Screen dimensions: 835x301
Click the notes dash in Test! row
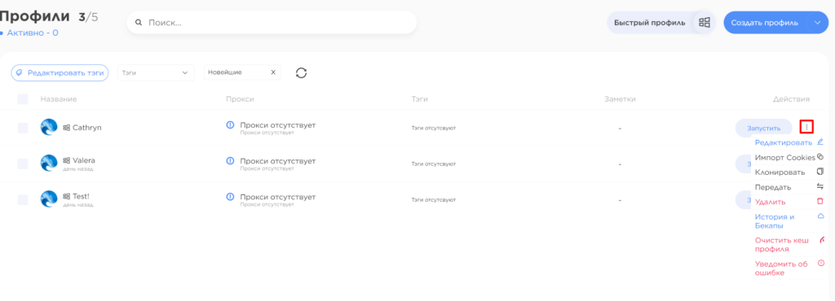coord(620,200)
